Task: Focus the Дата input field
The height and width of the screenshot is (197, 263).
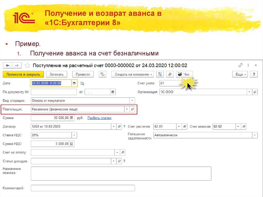Action: tap(51, 83)
